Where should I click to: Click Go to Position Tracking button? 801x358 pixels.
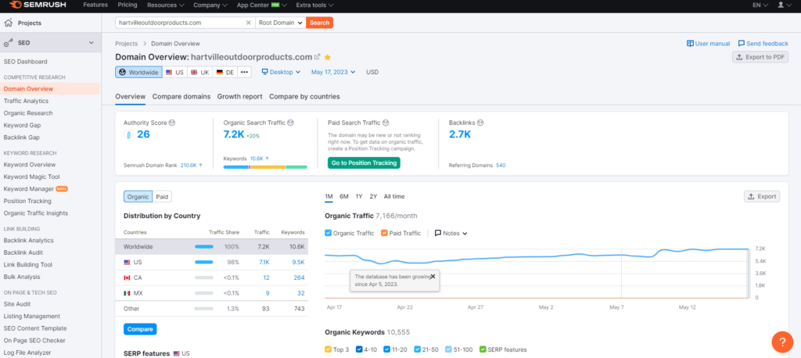364,163
